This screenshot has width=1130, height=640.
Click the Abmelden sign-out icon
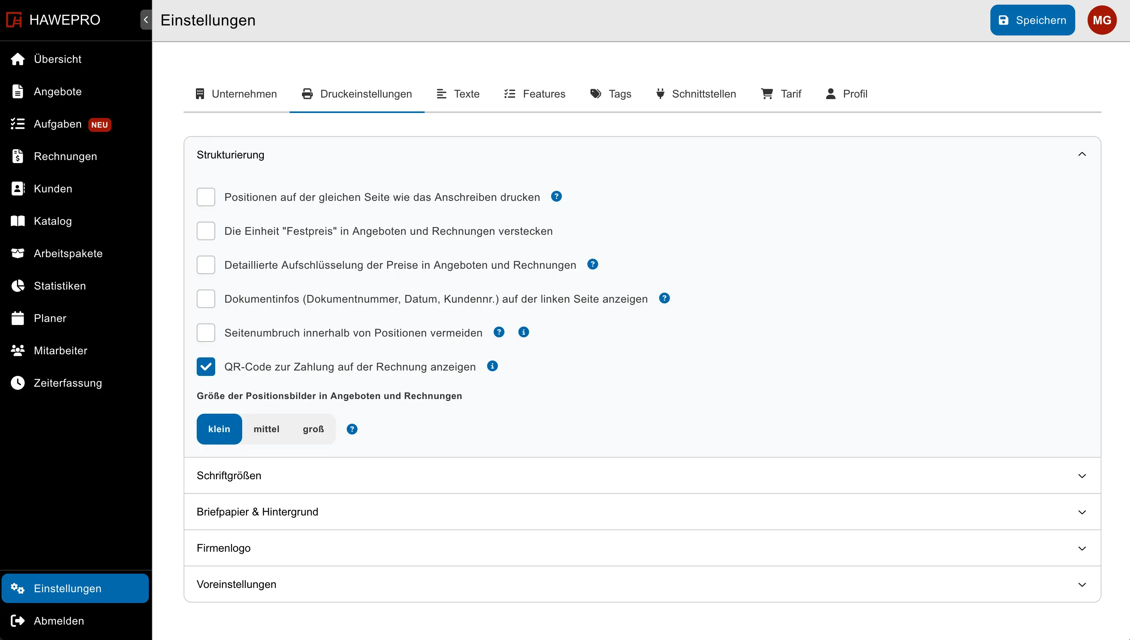click(x=18, y=621)
